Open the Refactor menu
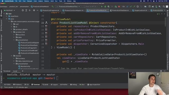This screenshot has height=95, width=169. tap(47, 1)
